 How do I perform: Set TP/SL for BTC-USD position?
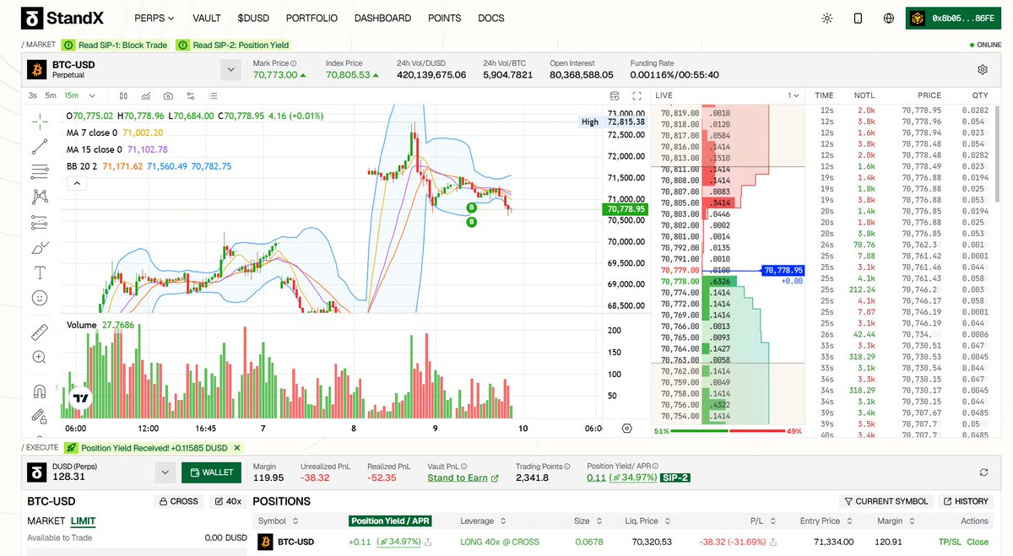[949, 542]
